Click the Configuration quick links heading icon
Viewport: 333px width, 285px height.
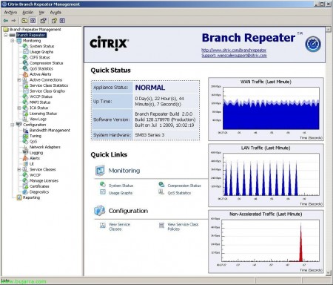pos(100,211)
